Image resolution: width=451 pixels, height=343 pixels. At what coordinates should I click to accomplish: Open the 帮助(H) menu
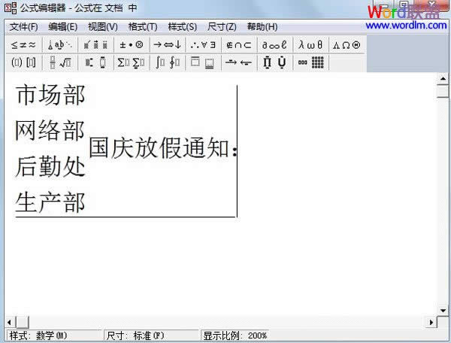[x=261, y=26]
